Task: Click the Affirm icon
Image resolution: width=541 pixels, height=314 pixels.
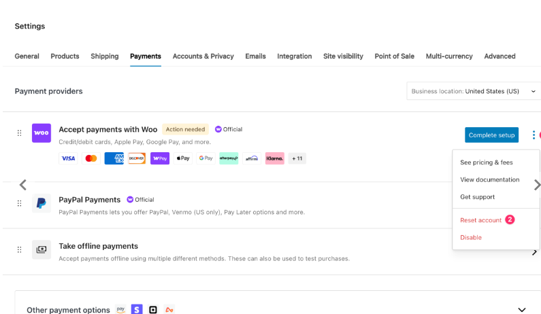Action: tap(252, 158)
